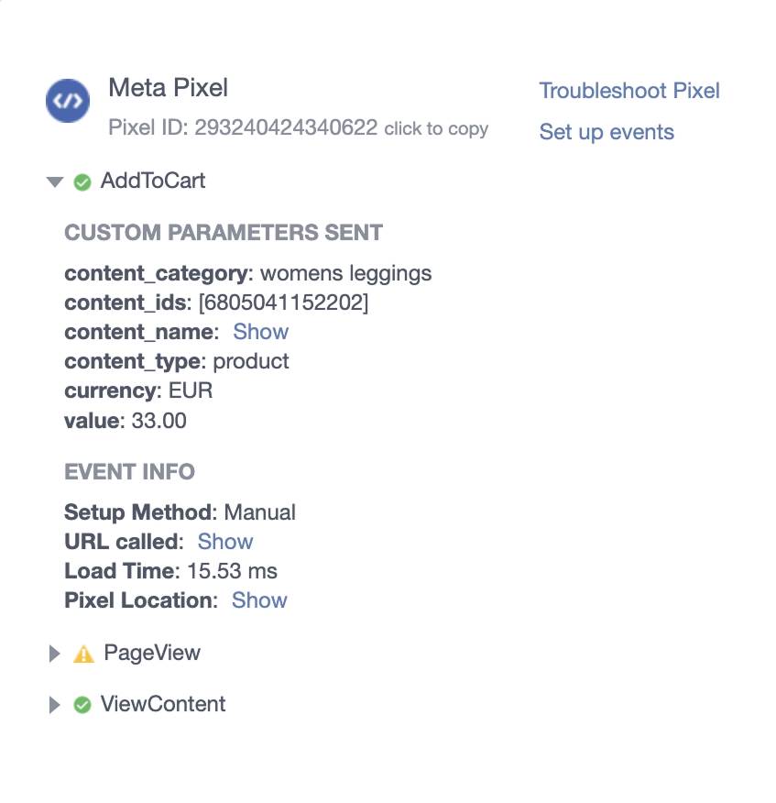776x803 pixels.
Task: Click the green check icon beside AddToCart
Action: [82, 181]
